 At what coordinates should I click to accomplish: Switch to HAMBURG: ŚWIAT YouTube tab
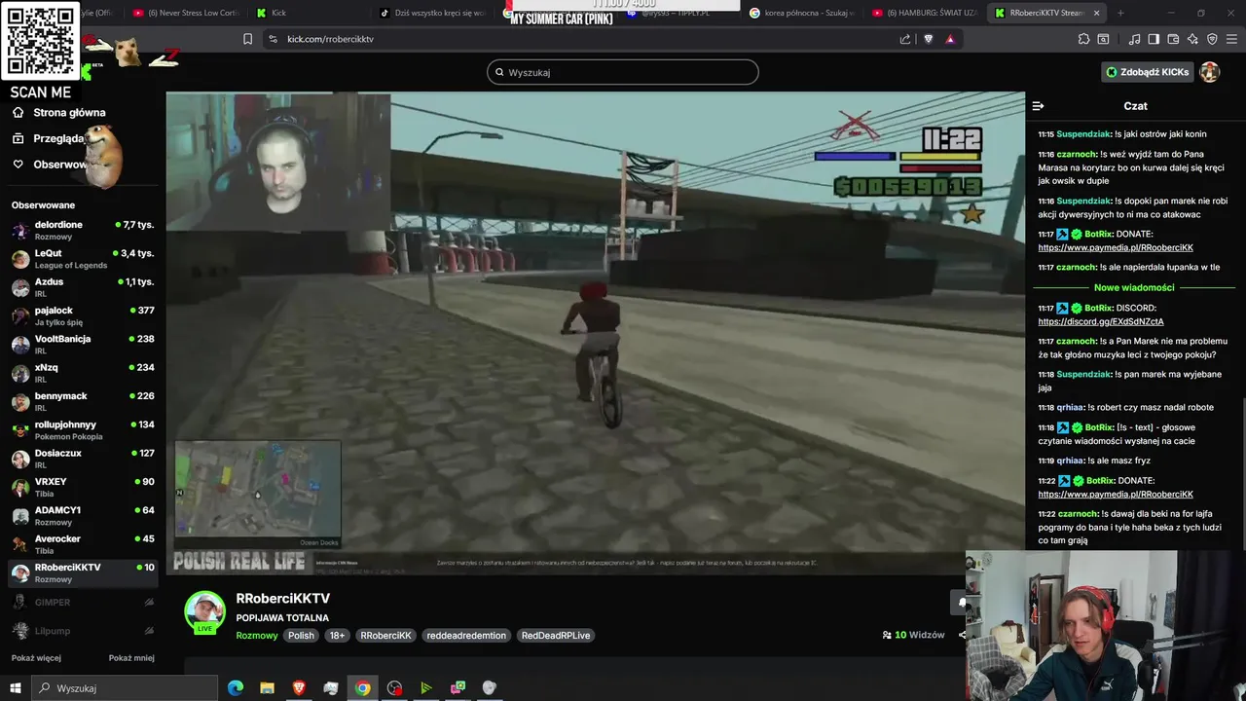pyautogui.click(x=925, y=13)
